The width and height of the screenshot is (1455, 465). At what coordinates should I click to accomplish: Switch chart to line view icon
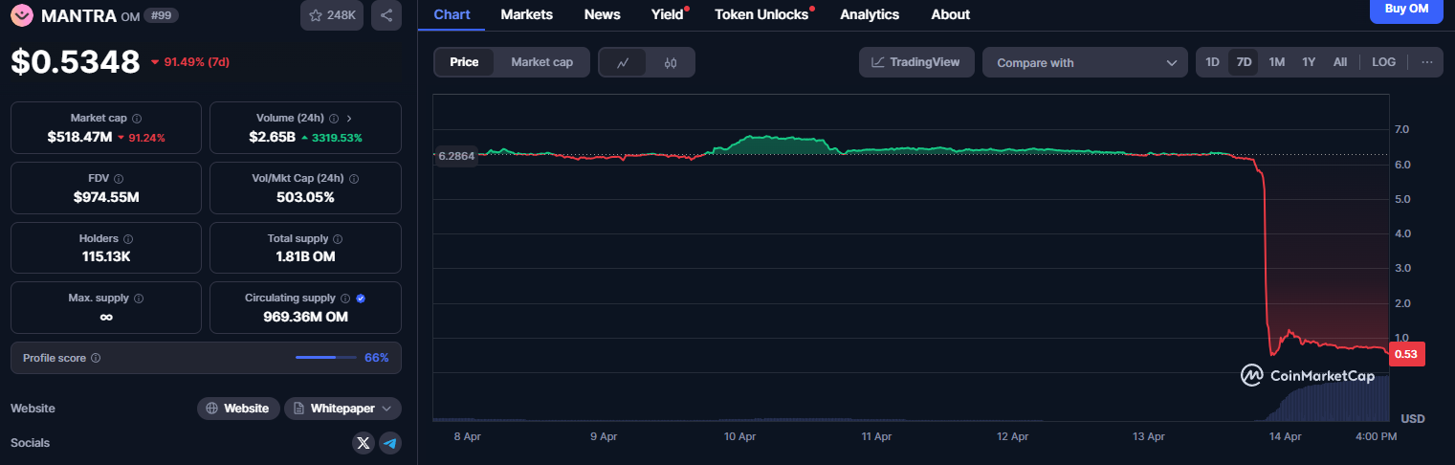[623, 62]
